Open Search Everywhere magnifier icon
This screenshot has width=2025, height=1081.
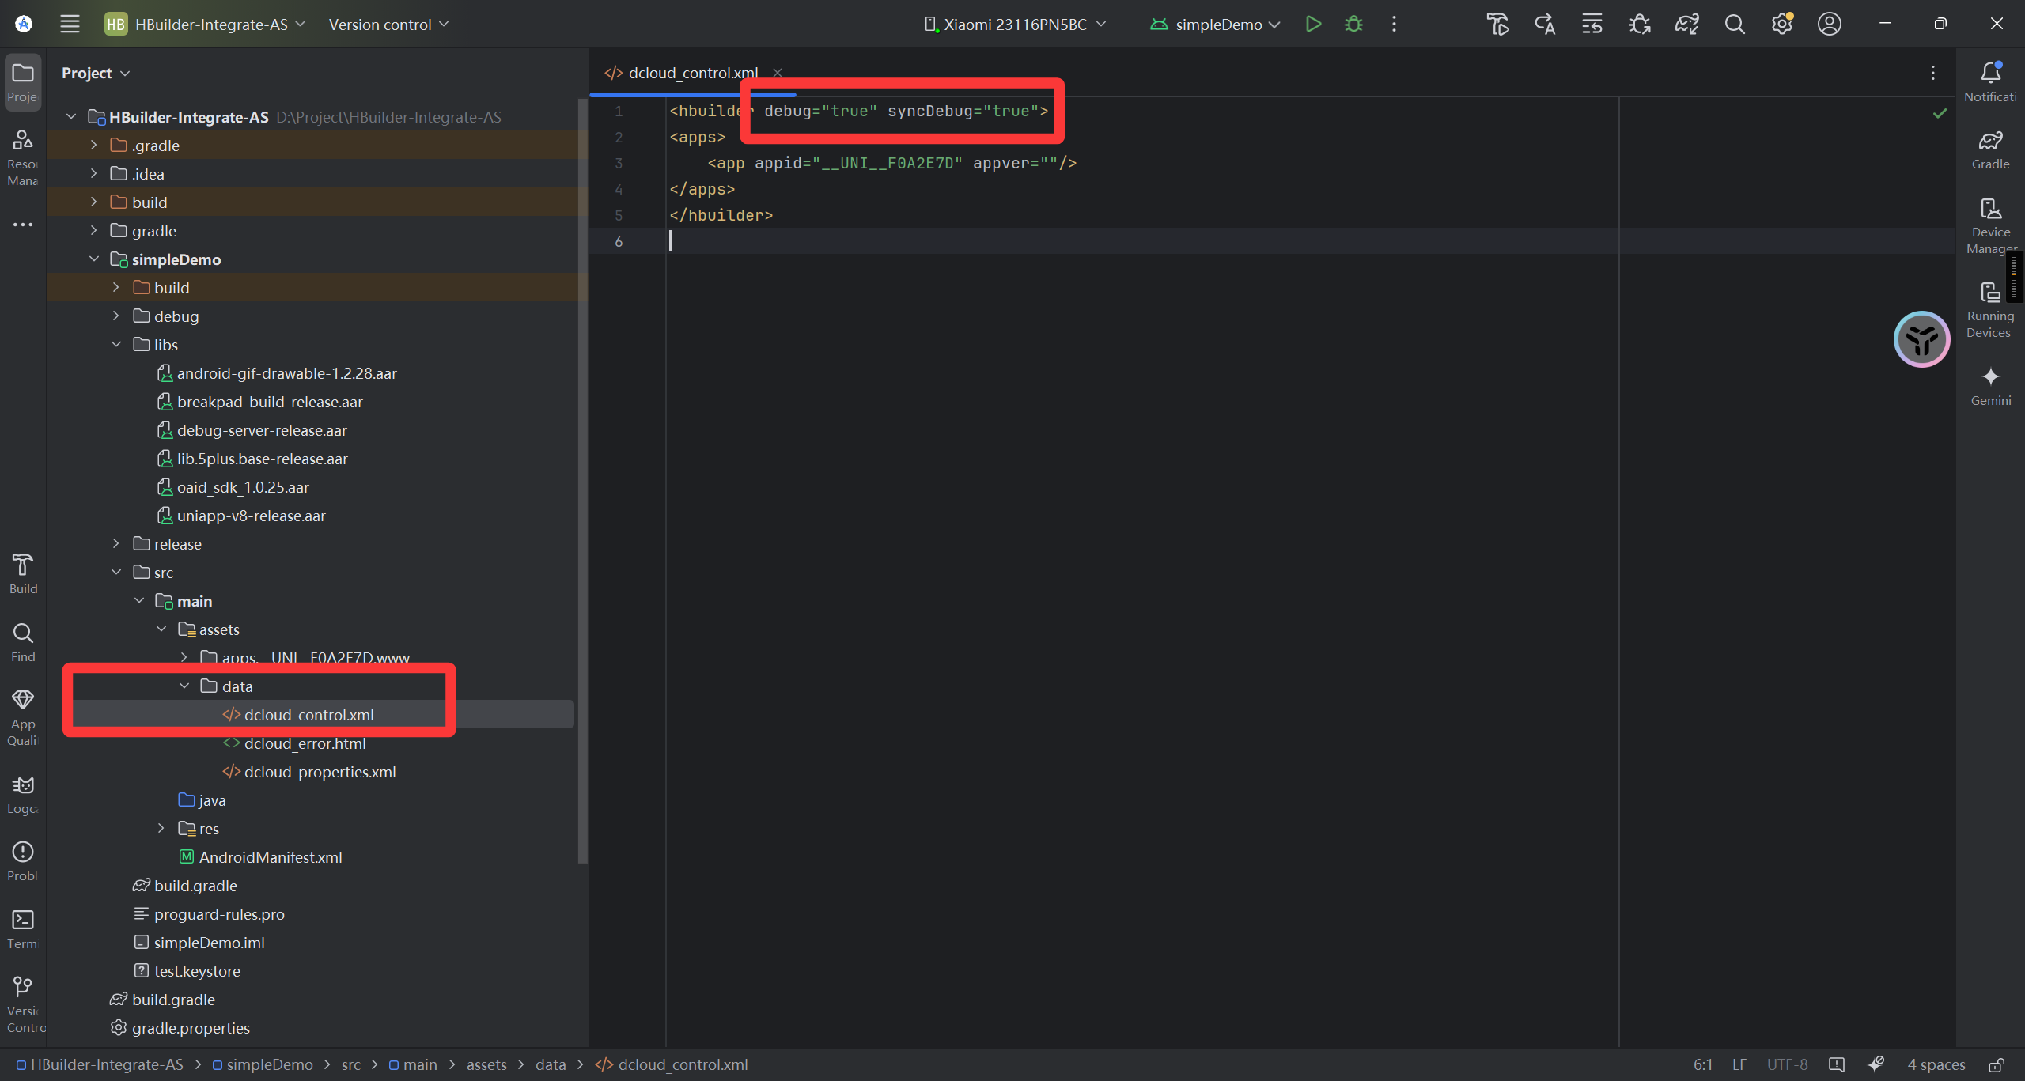[1734, 24]
